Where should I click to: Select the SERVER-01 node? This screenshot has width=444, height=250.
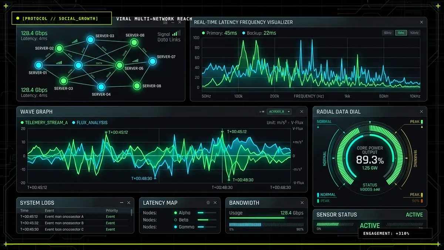click(x=38, y=65)
